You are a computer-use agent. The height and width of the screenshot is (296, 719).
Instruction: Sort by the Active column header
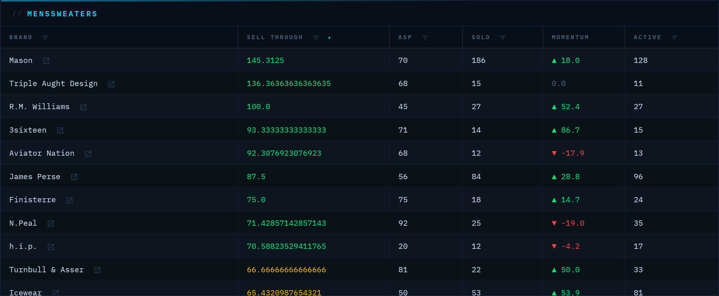point(647,37)
